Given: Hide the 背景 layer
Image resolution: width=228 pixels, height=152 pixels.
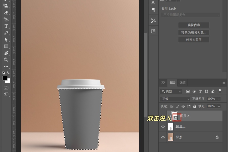Looking at the screenshot, I should [163, 137].
